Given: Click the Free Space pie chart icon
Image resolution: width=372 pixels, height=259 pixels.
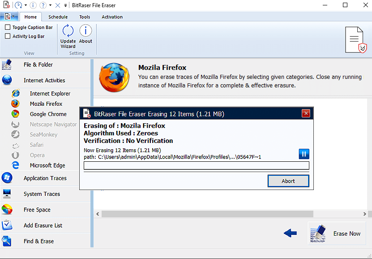Looking at the screenshot, I should pos(7,210).
